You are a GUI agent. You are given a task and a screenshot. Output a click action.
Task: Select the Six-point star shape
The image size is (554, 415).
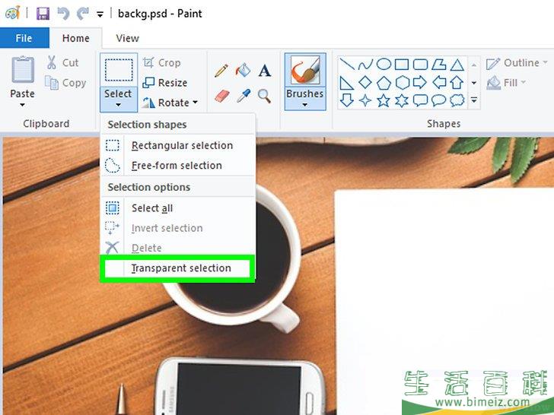pos(402,101)
